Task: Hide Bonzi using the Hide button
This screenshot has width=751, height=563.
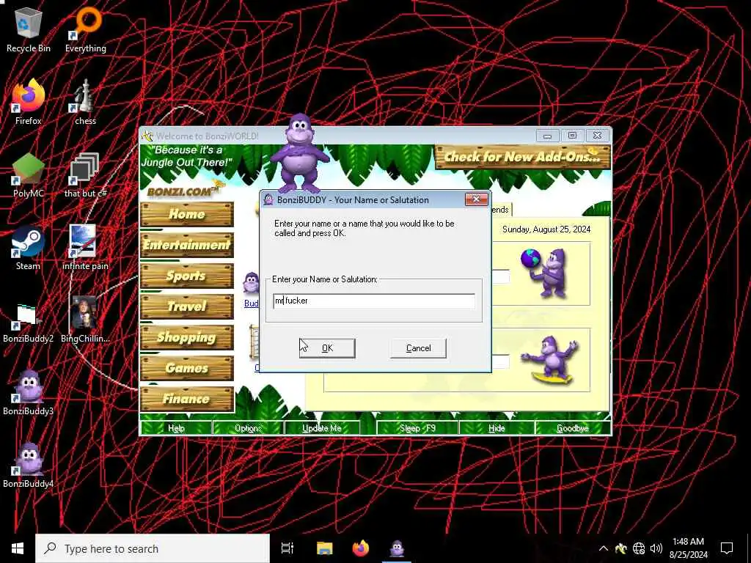Action: coord(497,428)
